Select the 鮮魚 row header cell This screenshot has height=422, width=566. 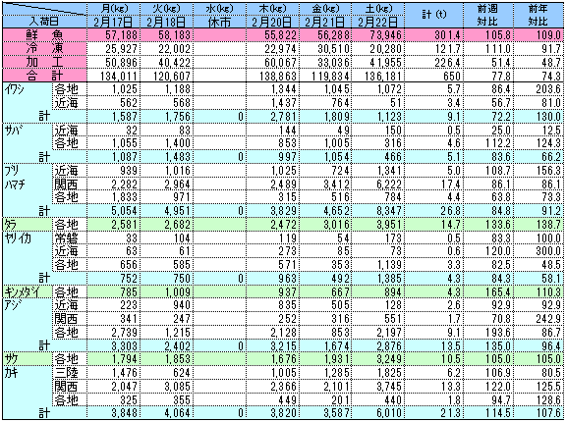pyautogui.click(x=44, y=35)
